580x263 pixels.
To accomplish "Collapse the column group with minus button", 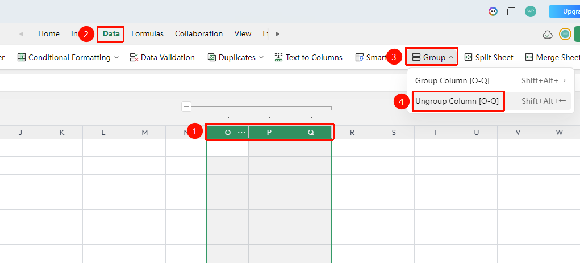I will point(186,107).
